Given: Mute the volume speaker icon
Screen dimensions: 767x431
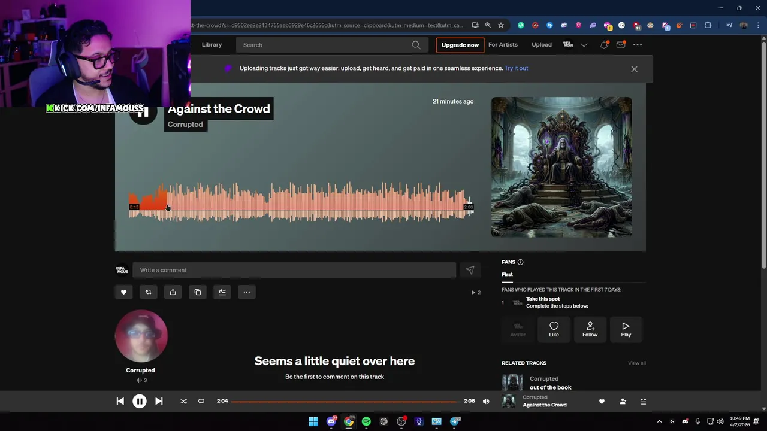Looking at the screenshot, I should [x=486, y=402].
